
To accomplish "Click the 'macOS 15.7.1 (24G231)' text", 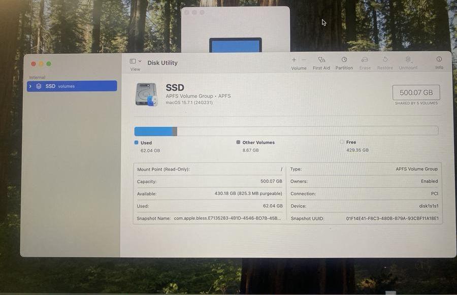I will click(189, 103).
